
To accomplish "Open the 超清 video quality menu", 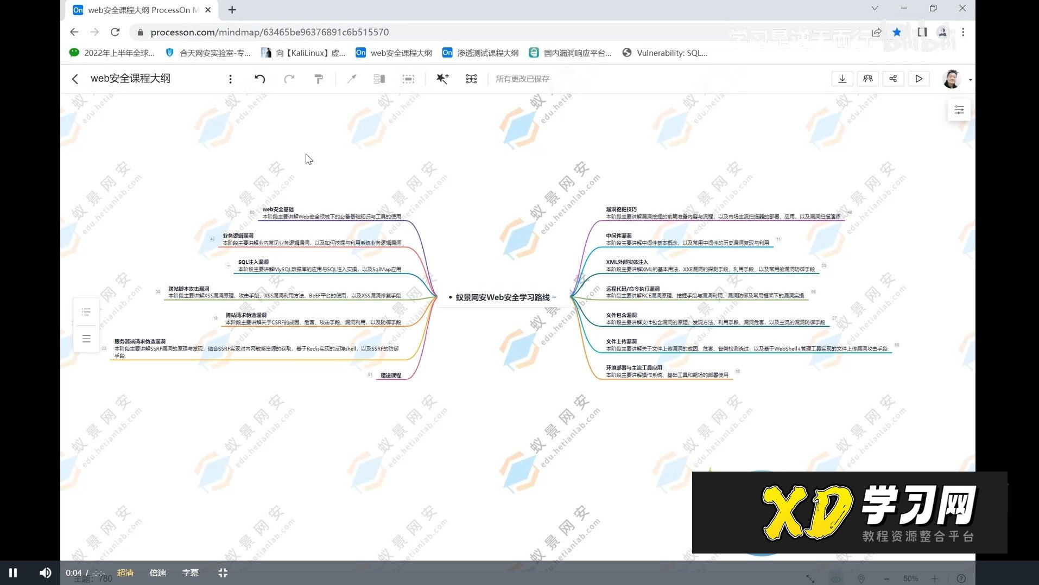I will (125, 573).
